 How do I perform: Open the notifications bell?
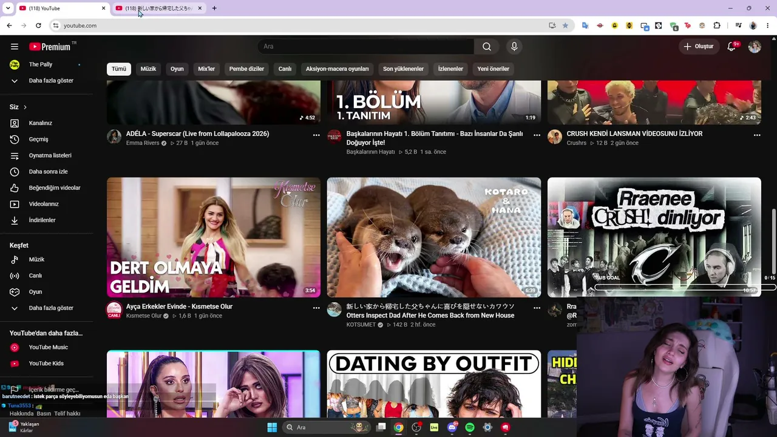(x=732, y=46)
